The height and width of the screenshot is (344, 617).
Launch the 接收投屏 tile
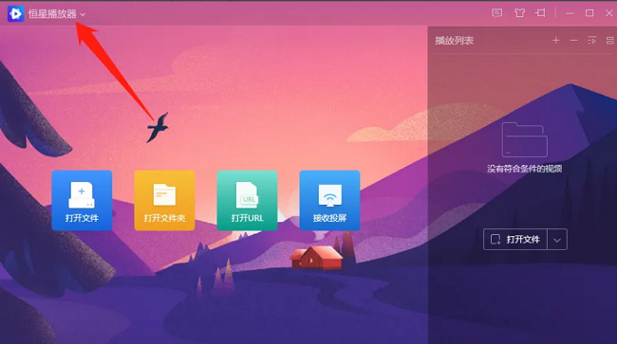(x=329, y=200)
